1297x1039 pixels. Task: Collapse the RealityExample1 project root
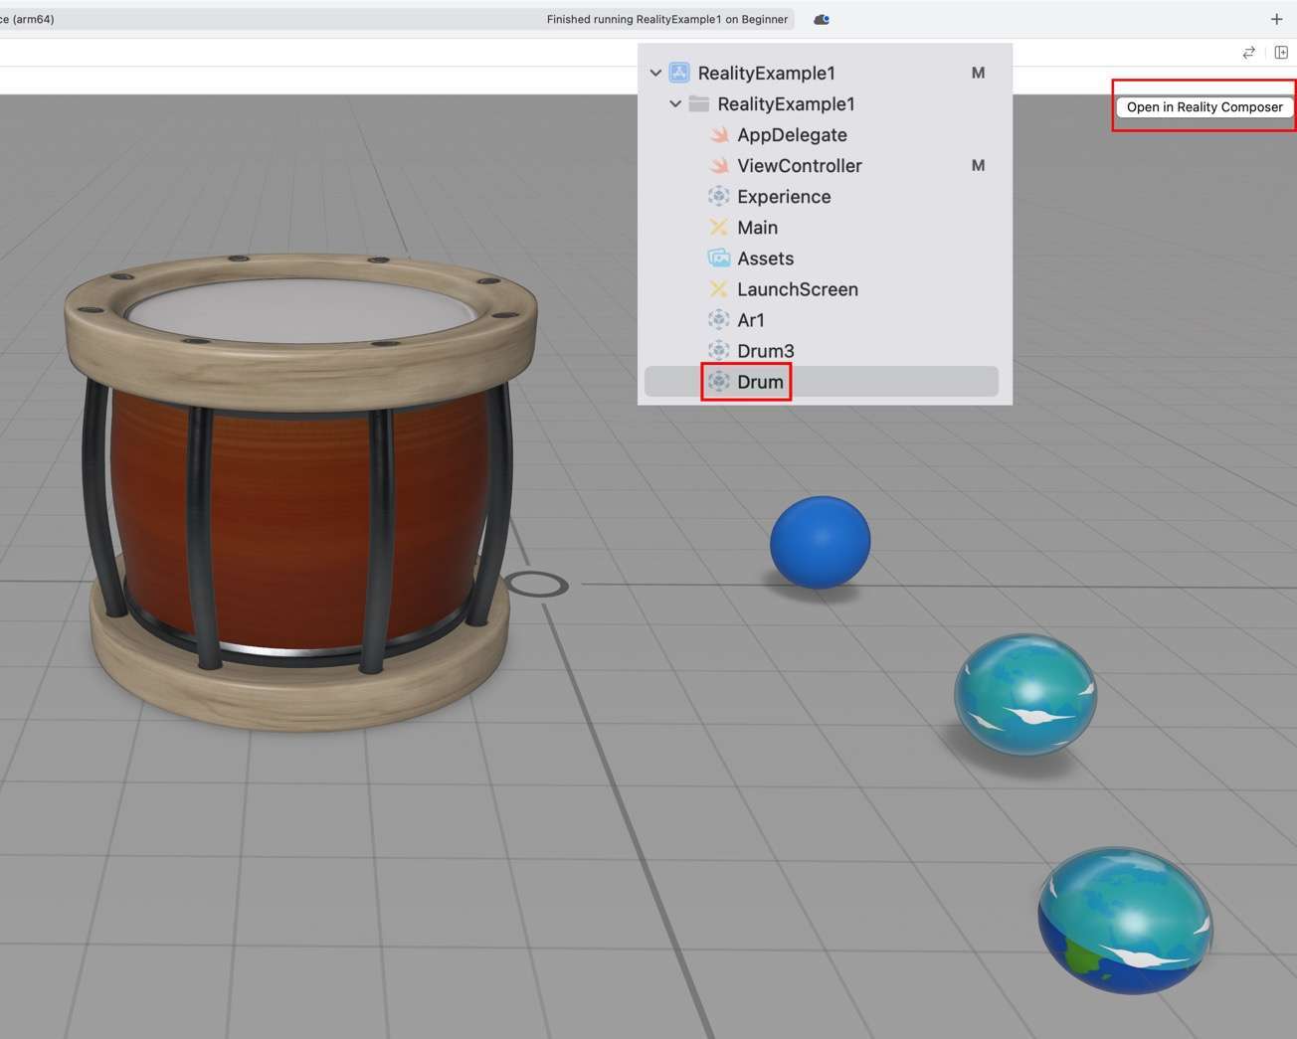point(655,74)
